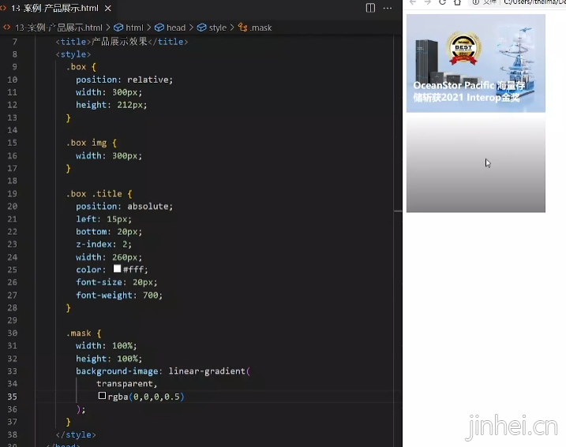Click the browser site info icon
This screenshot has height=447, width=566.
tap(476, 2)
